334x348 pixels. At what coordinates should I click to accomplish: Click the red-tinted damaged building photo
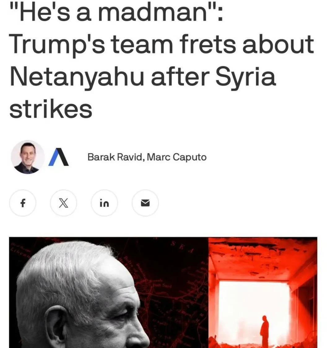pos(263,293)
